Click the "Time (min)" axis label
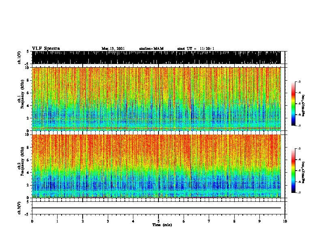Image resolution: width=321 pixels, height=248 pixels. [162, 225]
